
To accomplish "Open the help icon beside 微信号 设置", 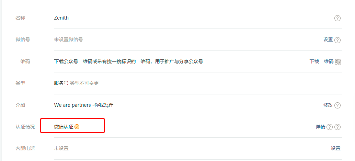I will point(337,40).
